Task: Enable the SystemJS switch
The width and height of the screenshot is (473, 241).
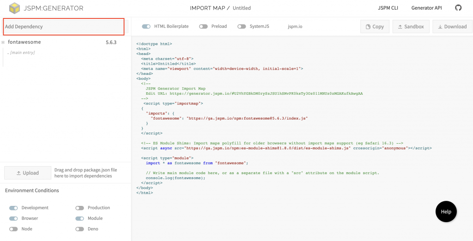Action: (x=242, y=26)
